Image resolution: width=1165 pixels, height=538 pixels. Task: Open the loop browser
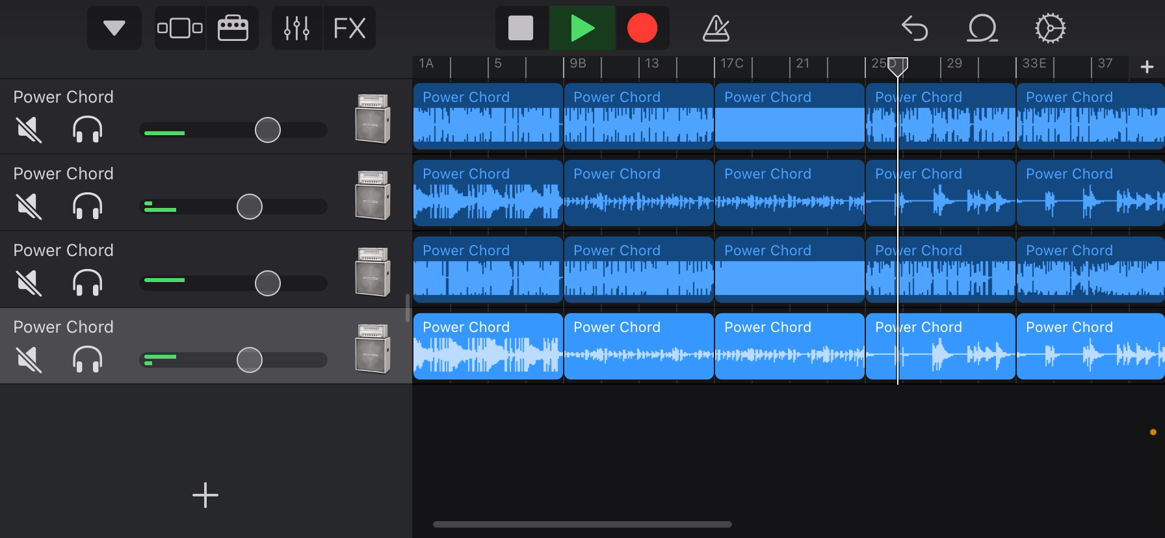pos(982,28)
